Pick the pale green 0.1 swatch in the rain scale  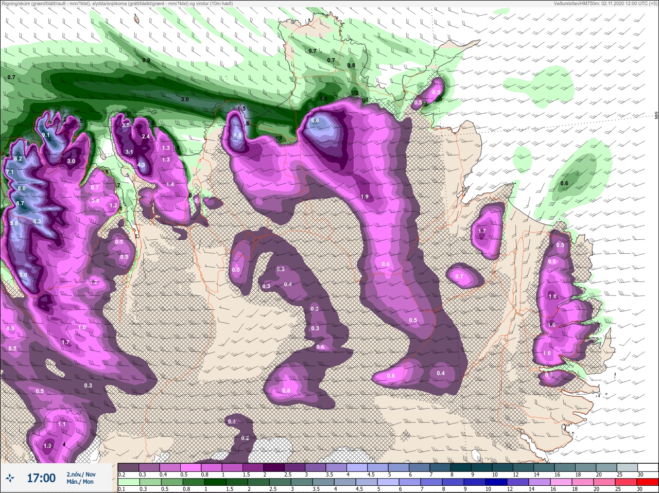point(128,482)
